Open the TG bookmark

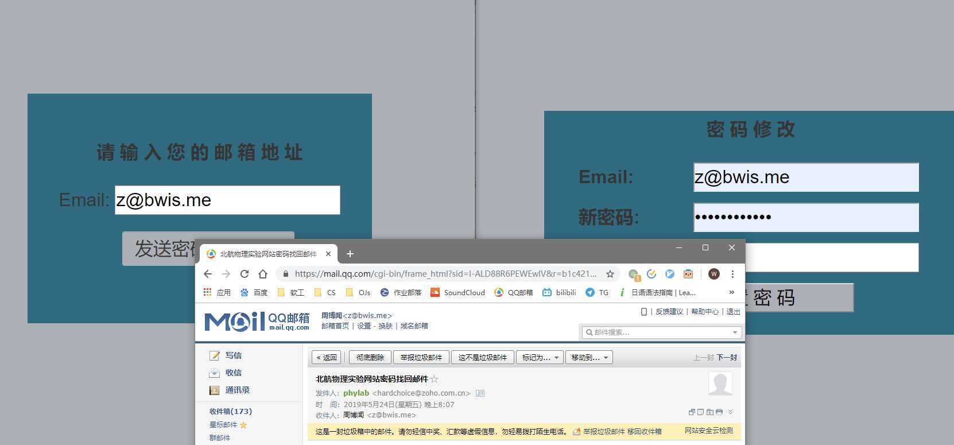tap(597, 292)
